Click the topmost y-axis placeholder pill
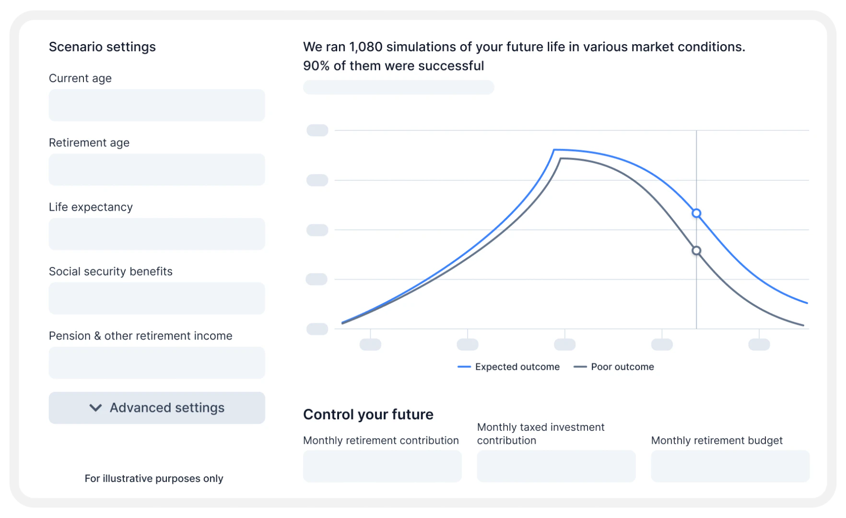The height and width of the screenshot is (518, 846). coord(317,130)
